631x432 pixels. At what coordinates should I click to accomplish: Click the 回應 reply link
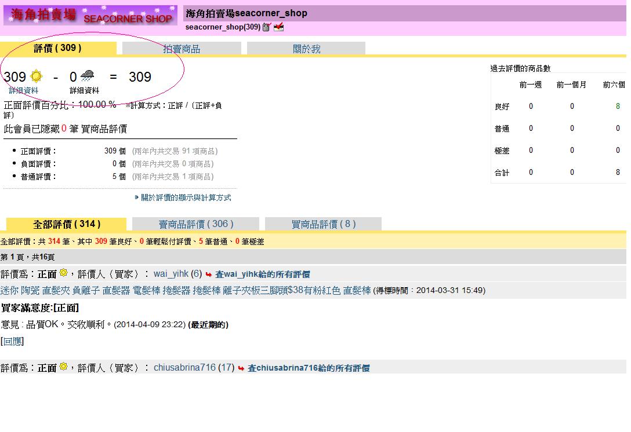click(12, 342)
